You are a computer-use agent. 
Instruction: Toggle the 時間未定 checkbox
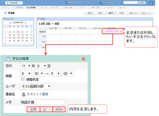23,79
